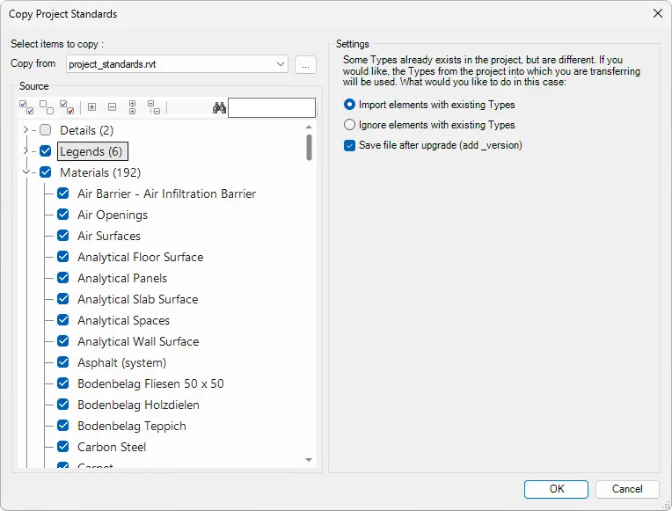
Task: Uncheck the Air Surfaces checkbox
Action: tap(63, 236)
